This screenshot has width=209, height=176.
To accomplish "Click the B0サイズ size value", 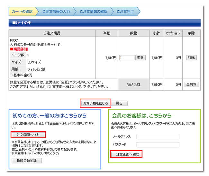I will pos(34,62).
